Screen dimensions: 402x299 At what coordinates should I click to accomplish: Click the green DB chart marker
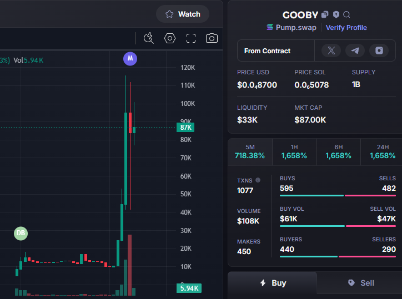coord(21,234)
